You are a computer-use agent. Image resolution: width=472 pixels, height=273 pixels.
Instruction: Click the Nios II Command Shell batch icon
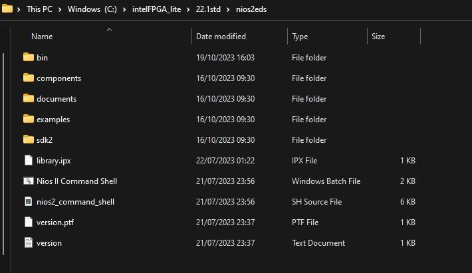[28, 181]
